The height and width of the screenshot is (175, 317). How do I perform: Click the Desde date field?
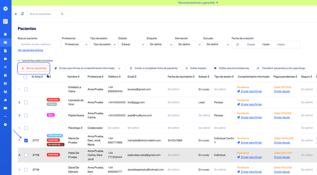(251, 44)
